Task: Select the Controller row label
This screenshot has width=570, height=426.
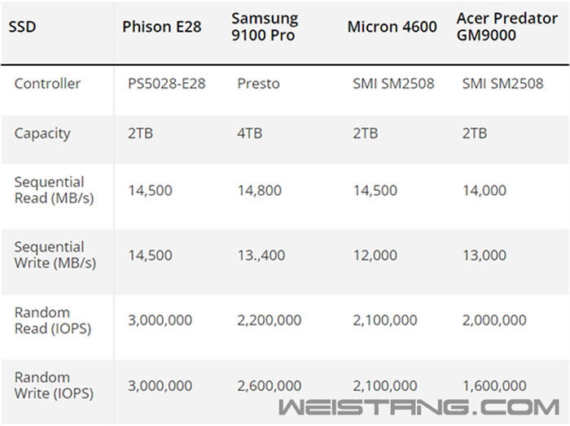Action: [47, 84]
